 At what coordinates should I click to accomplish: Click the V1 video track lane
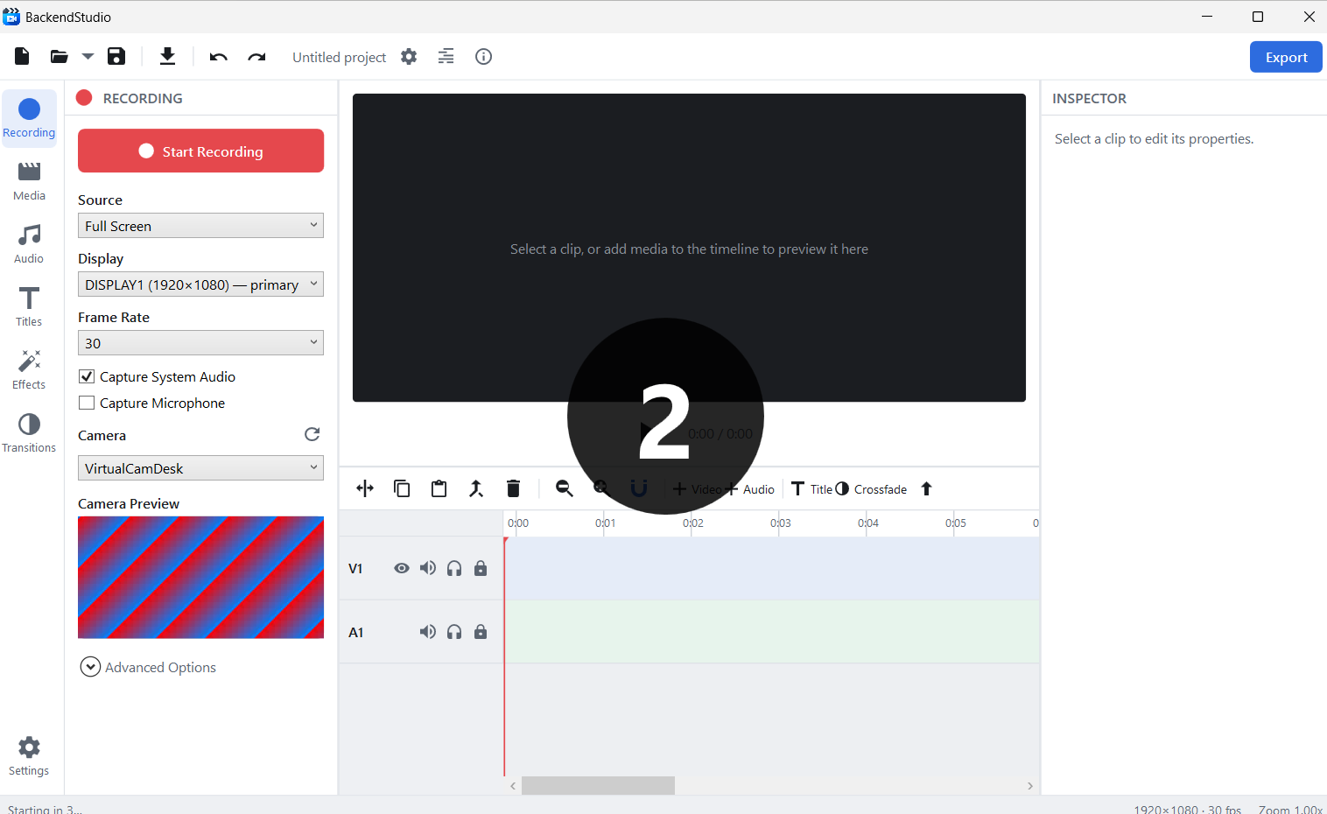(772, 568)
